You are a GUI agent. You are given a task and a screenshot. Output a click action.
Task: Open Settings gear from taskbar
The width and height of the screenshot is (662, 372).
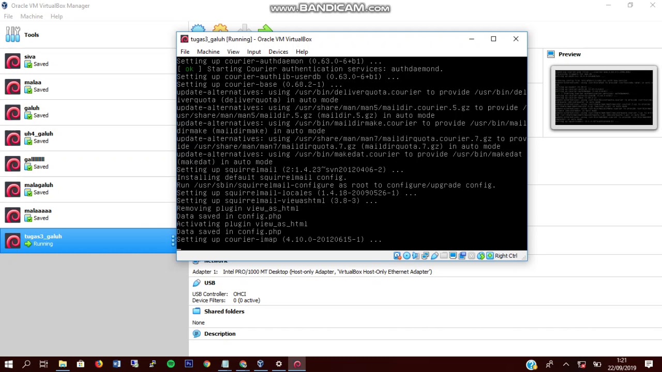pyautogui.click(x=279, y=364)
